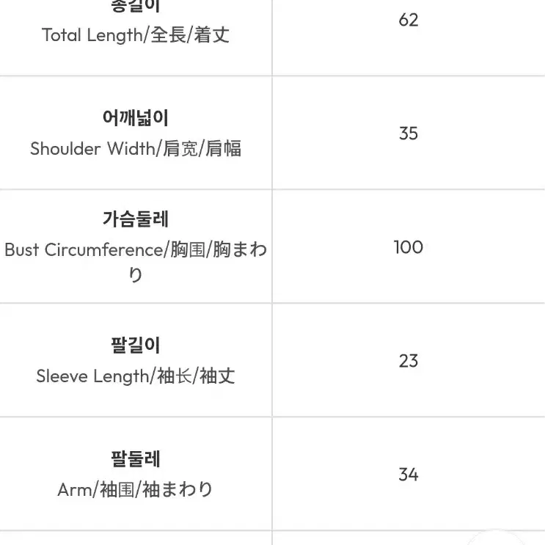Click the 팔길이 heading text
545x545 pixels.
point(136,345)
